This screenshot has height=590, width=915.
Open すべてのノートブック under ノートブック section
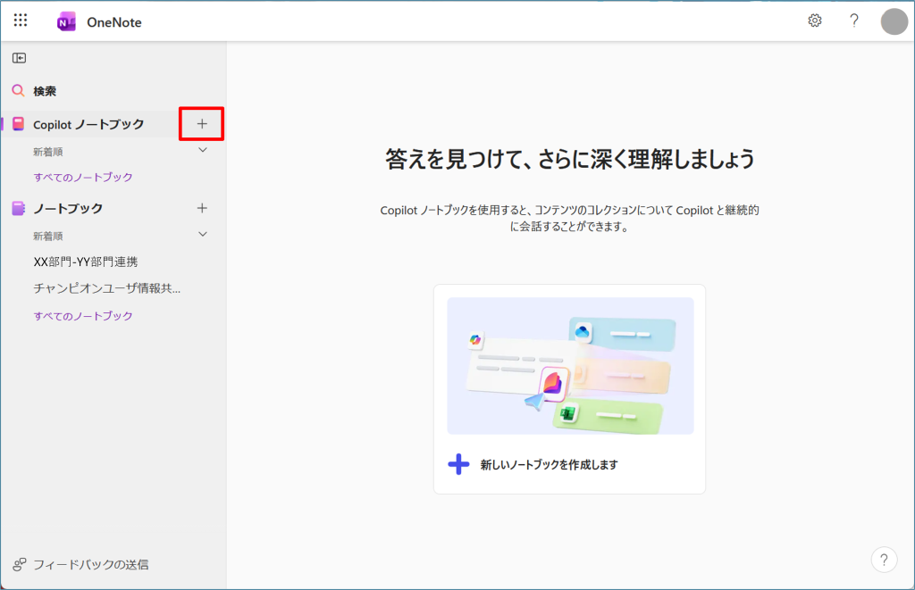(83, 316)
